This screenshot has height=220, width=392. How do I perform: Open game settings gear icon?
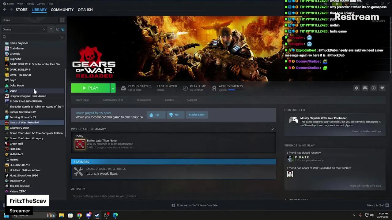(x=356, y=88)
